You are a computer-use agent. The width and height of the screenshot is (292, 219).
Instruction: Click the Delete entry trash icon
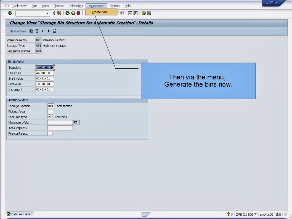[37, 31]
